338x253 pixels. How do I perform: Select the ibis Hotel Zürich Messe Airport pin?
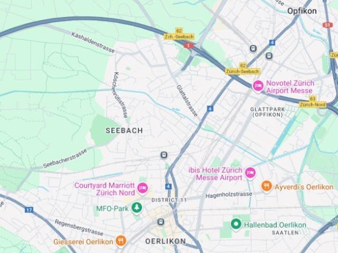click(250, 173)
